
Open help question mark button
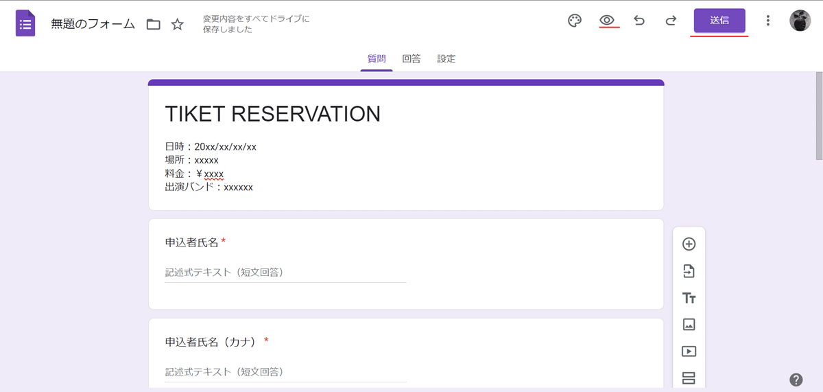pyautogui.click(x=796, y=380)
